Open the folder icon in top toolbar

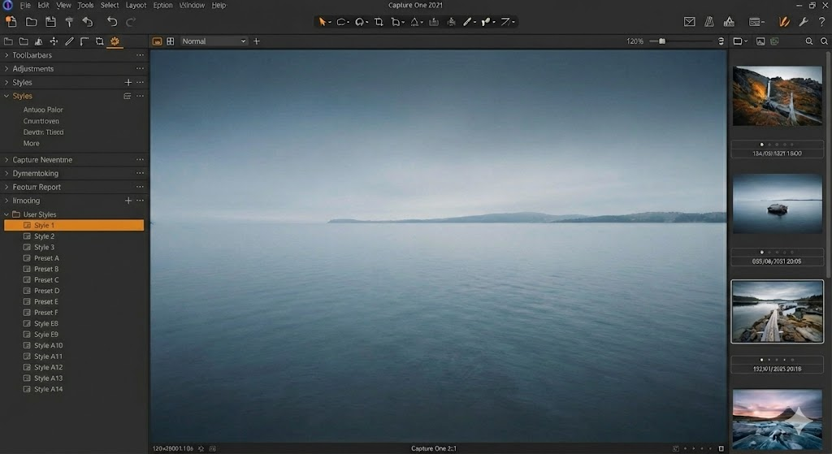point(32,22)
